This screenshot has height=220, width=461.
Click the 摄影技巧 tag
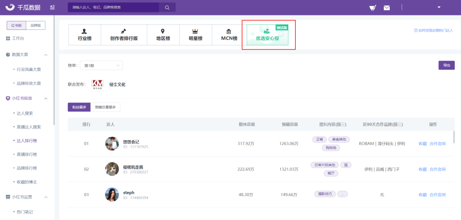pyautogui.click(x=325, y=194)
